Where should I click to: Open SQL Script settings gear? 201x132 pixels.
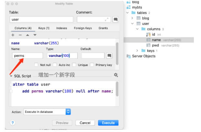pyautogui.click(x=116, y=75)
